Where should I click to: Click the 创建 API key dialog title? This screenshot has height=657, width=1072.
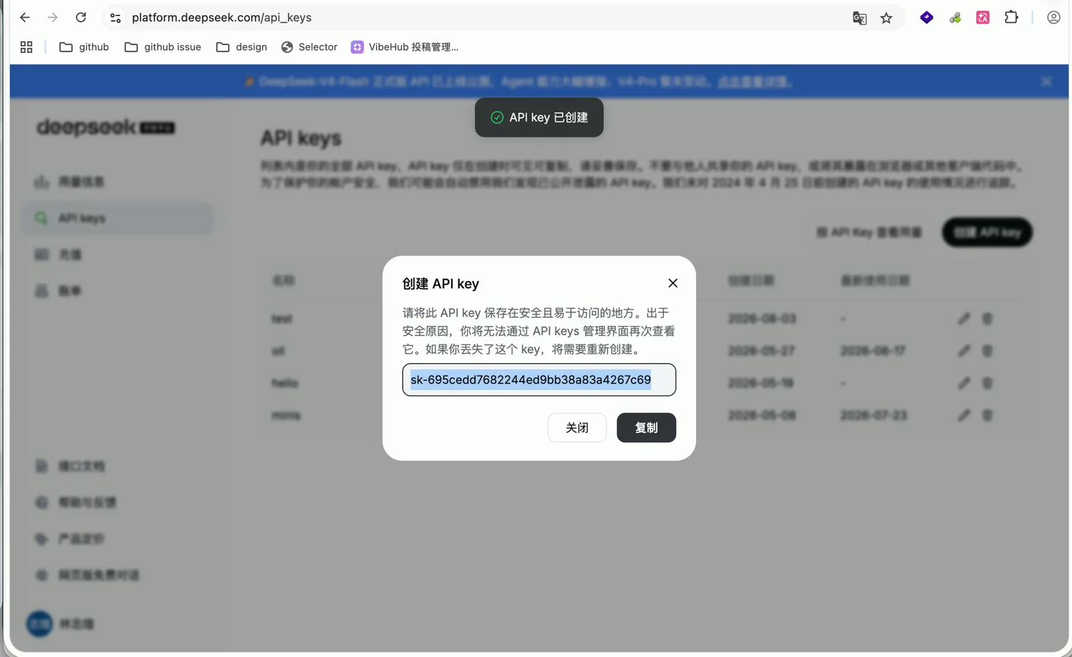coord(440,284)
